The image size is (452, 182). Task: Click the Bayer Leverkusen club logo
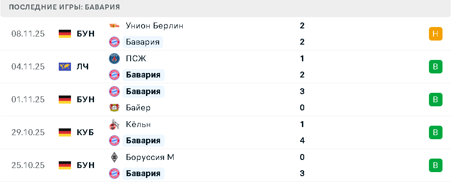click(114, 108)
